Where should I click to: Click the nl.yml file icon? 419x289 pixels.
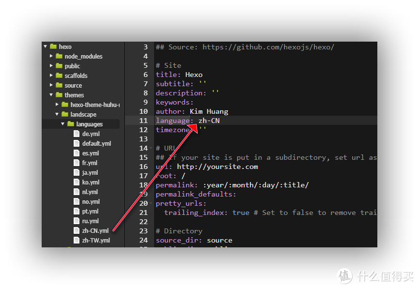77,192
